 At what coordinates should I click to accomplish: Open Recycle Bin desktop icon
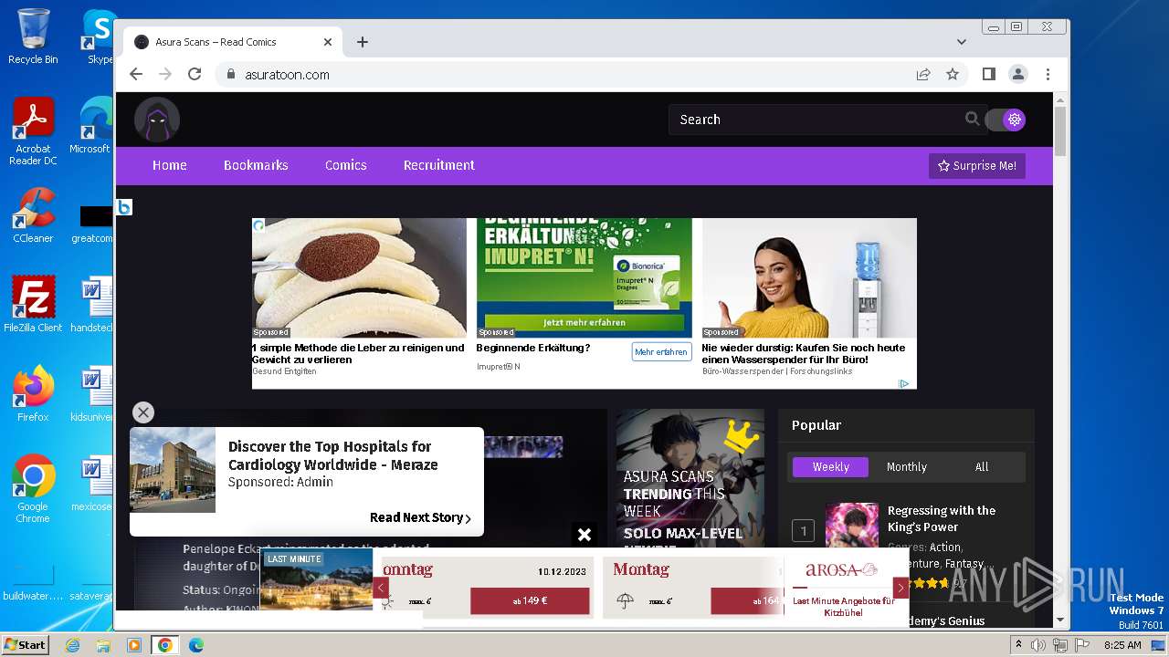tap(33, 36)
